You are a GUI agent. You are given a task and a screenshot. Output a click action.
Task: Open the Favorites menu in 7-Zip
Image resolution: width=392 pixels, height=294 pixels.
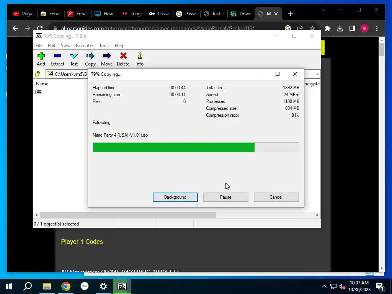pyautogui.click(x=85, y=46)
